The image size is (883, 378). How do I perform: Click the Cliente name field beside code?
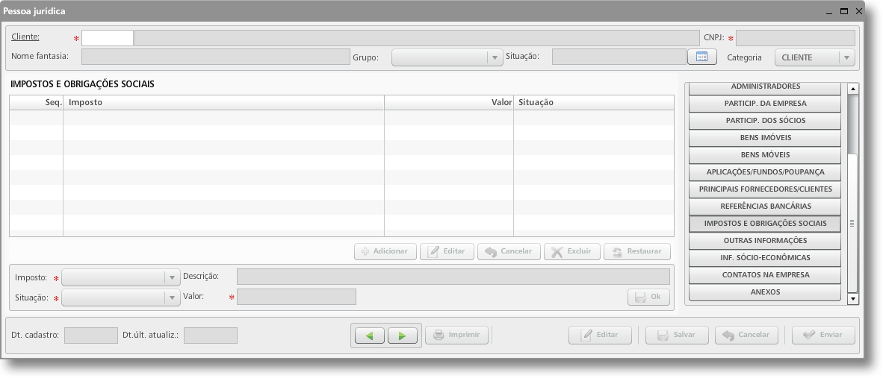coord(417,37)
